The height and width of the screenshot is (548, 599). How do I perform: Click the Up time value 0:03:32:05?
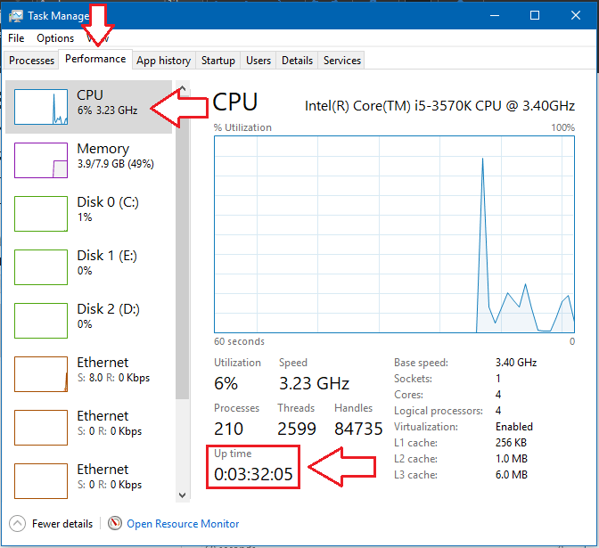253,474
